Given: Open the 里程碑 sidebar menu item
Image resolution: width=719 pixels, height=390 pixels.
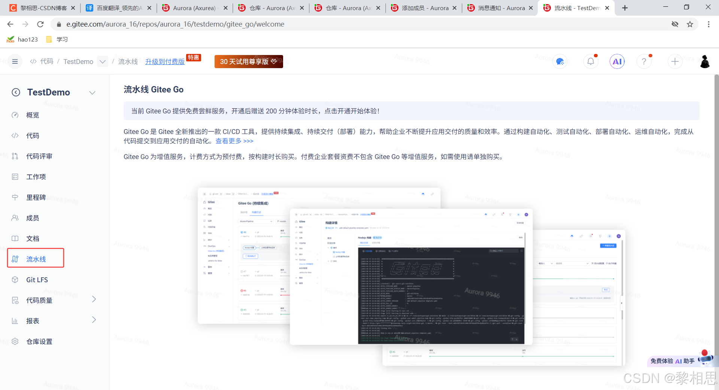Looking at the screenshot, I should [36, 197].
